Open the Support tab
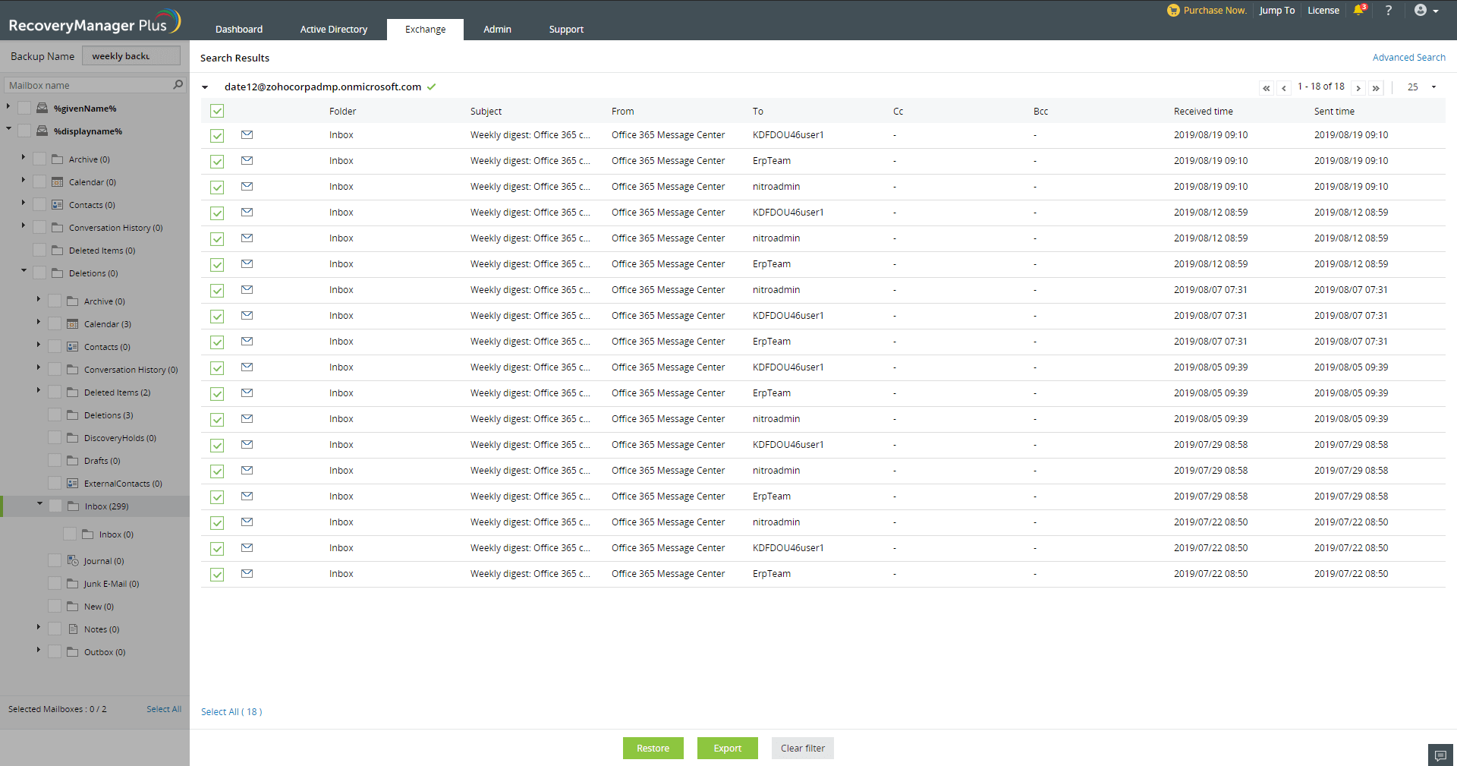This screenshot has width=1457, height=766. pyautogui.click(x=566, y=30)
